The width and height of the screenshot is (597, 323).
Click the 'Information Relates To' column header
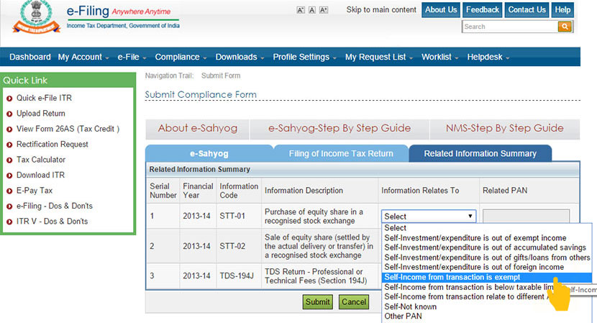tap(420, 191)
